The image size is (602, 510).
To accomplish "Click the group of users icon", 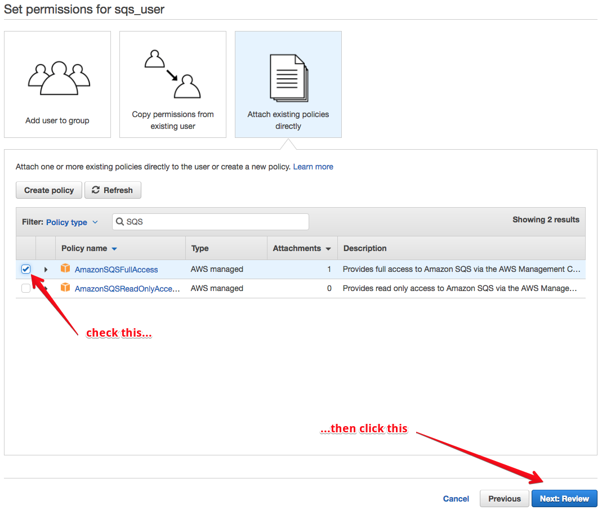I will (59, 78).
